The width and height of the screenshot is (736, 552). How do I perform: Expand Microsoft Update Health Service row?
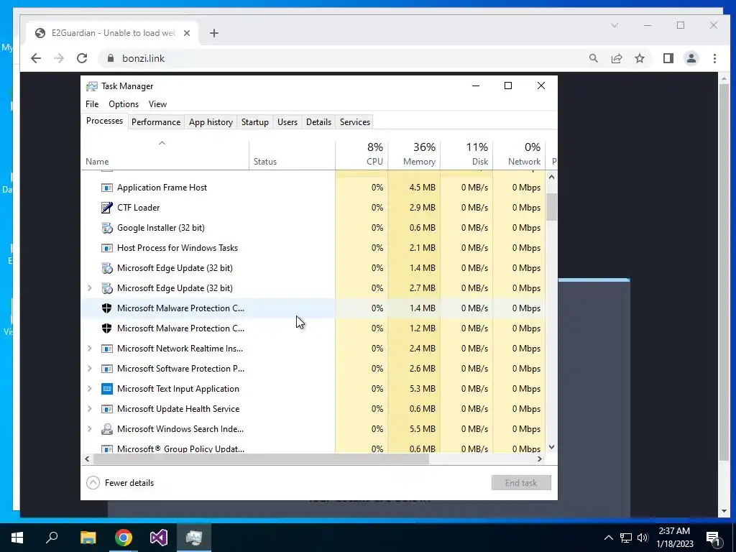90,409
